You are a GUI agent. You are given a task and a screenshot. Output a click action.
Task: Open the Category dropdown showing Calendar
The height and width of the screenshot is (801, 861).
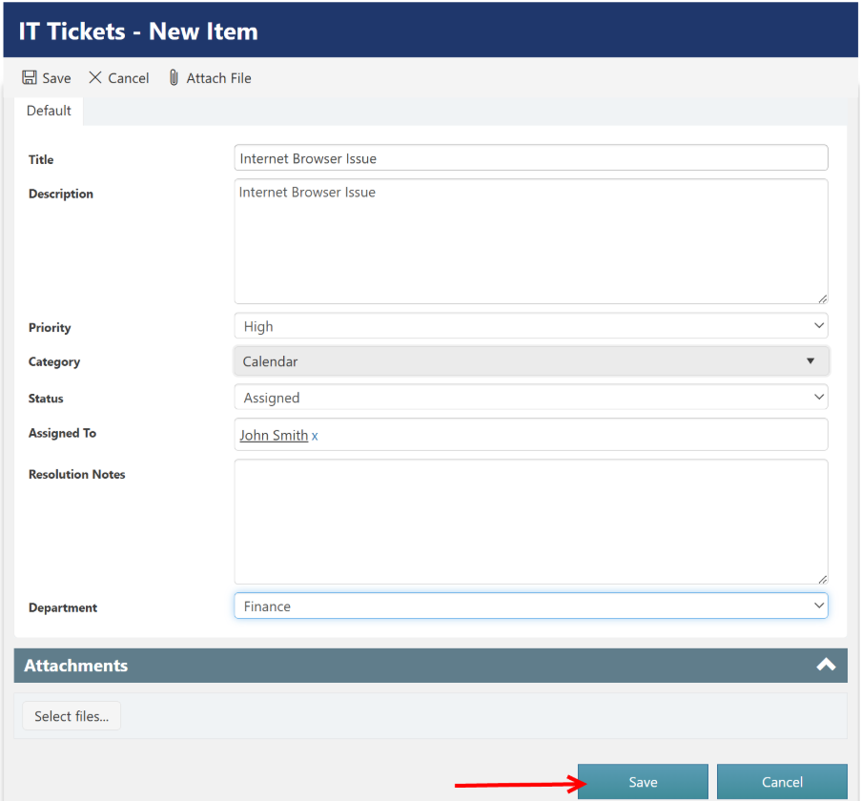[530, 361]
